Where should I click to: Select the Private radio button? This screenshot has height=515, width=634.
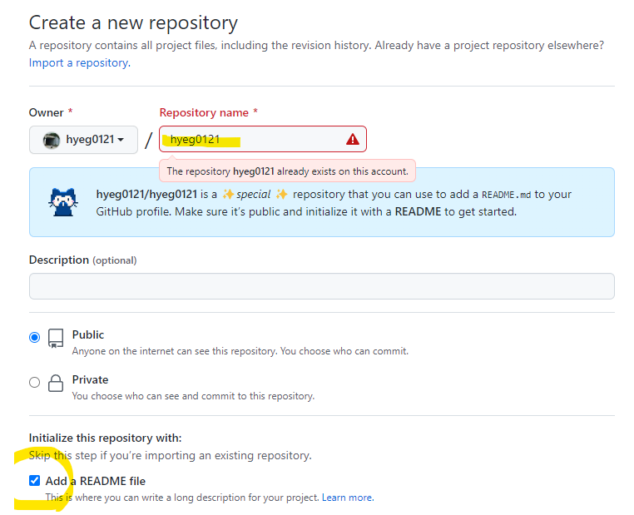pos(35,382)
